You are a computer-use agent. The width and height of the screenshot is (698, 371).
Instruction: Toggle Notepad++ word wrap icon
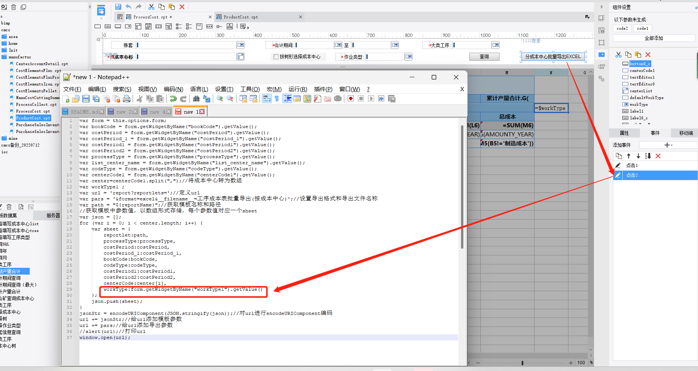[267, 99]
